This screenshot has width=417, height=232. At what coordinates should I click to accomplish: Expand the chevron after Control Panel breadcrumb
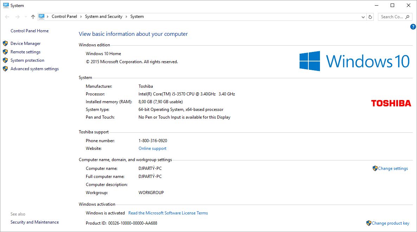point(81,16)
